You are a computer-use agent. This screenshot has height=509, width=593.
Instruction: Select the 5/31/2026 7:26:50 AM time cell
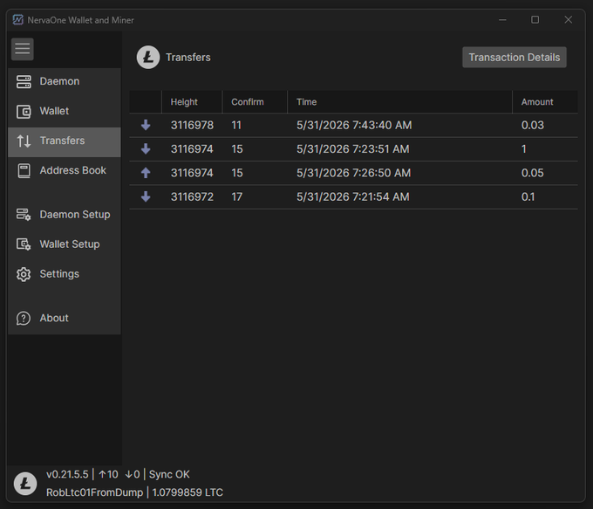click(353, 173)
